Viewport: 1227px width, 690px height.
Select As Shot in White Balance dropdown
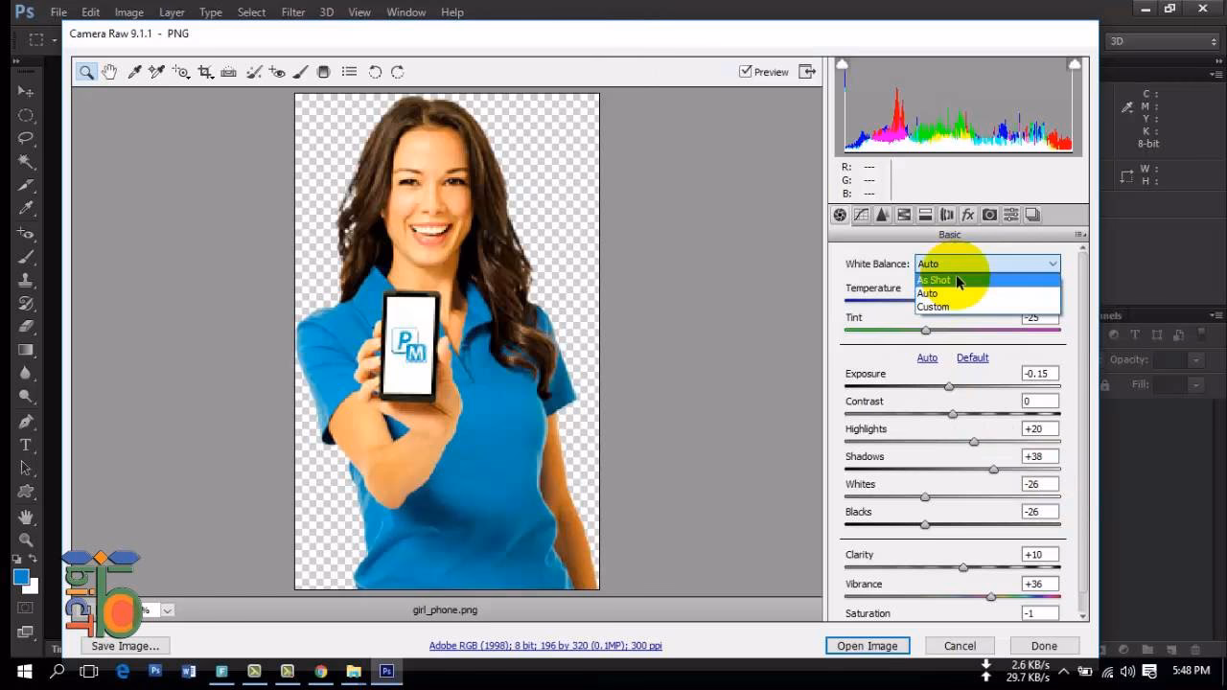[x=935, y=280]
